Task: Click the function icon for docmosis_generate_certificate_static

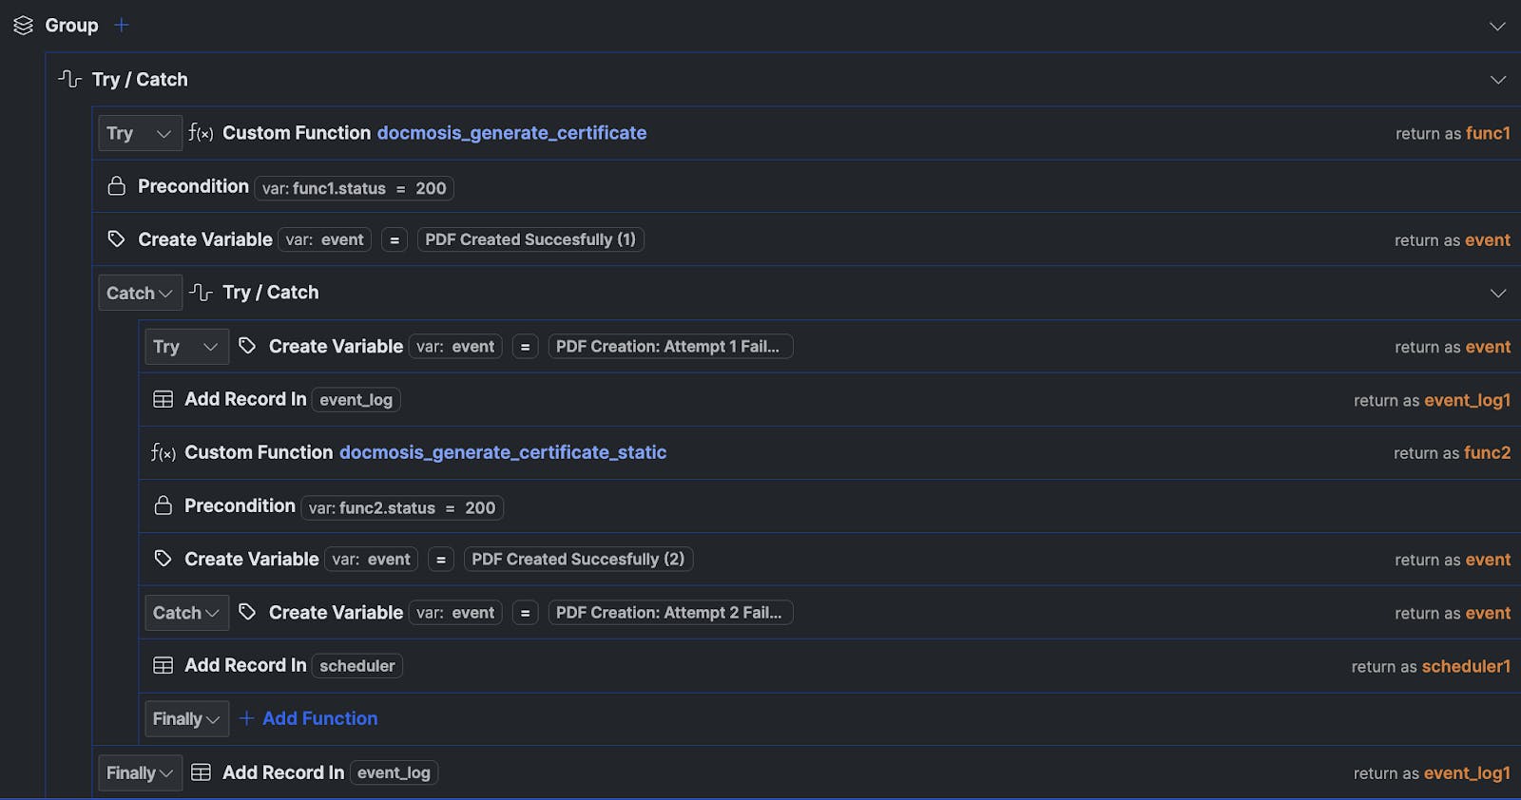Action: 164,453
